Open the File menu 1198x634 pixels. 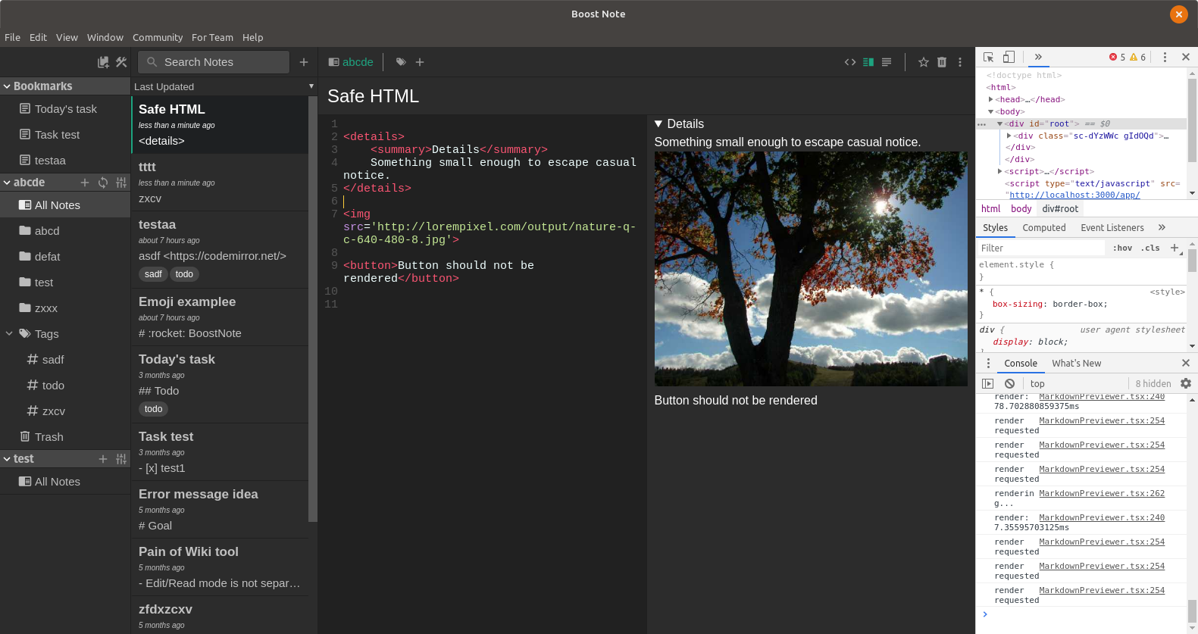12,37
